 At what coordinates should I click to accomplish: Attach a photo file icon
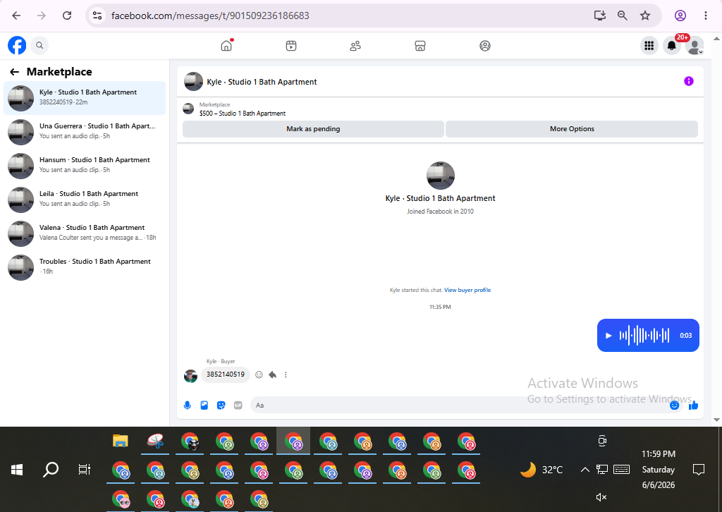click(x=204, y=406)
